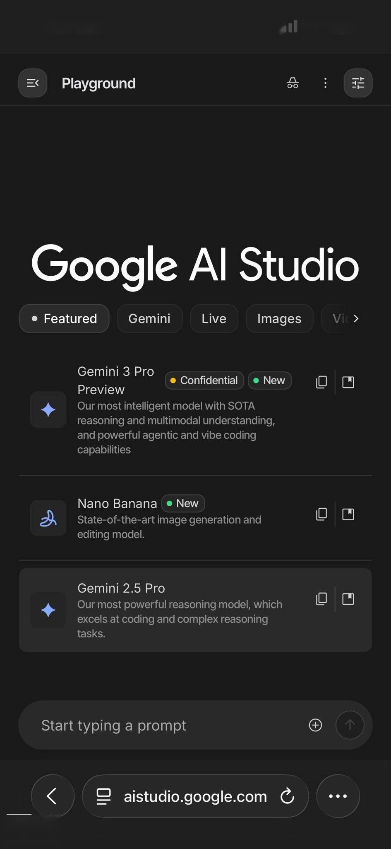Open Gemini 3 Pro Preview docs icon
Viewport: 391px width, 849px height.
point(348,382)
